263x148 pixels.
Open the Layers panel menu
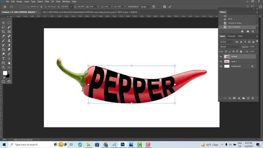(257, 36)
